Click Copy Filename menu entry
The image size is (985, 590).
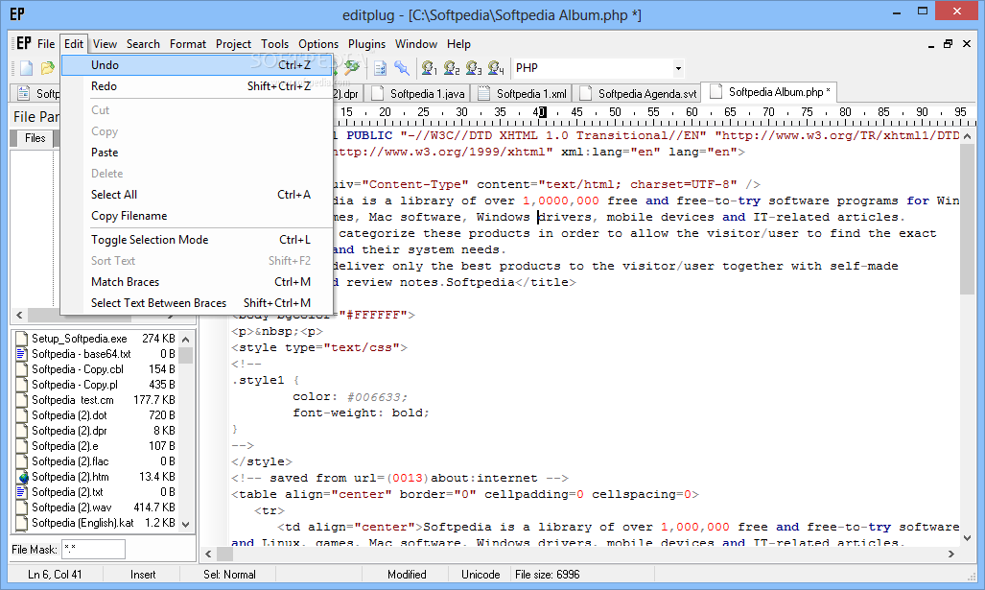coord(197,216)
